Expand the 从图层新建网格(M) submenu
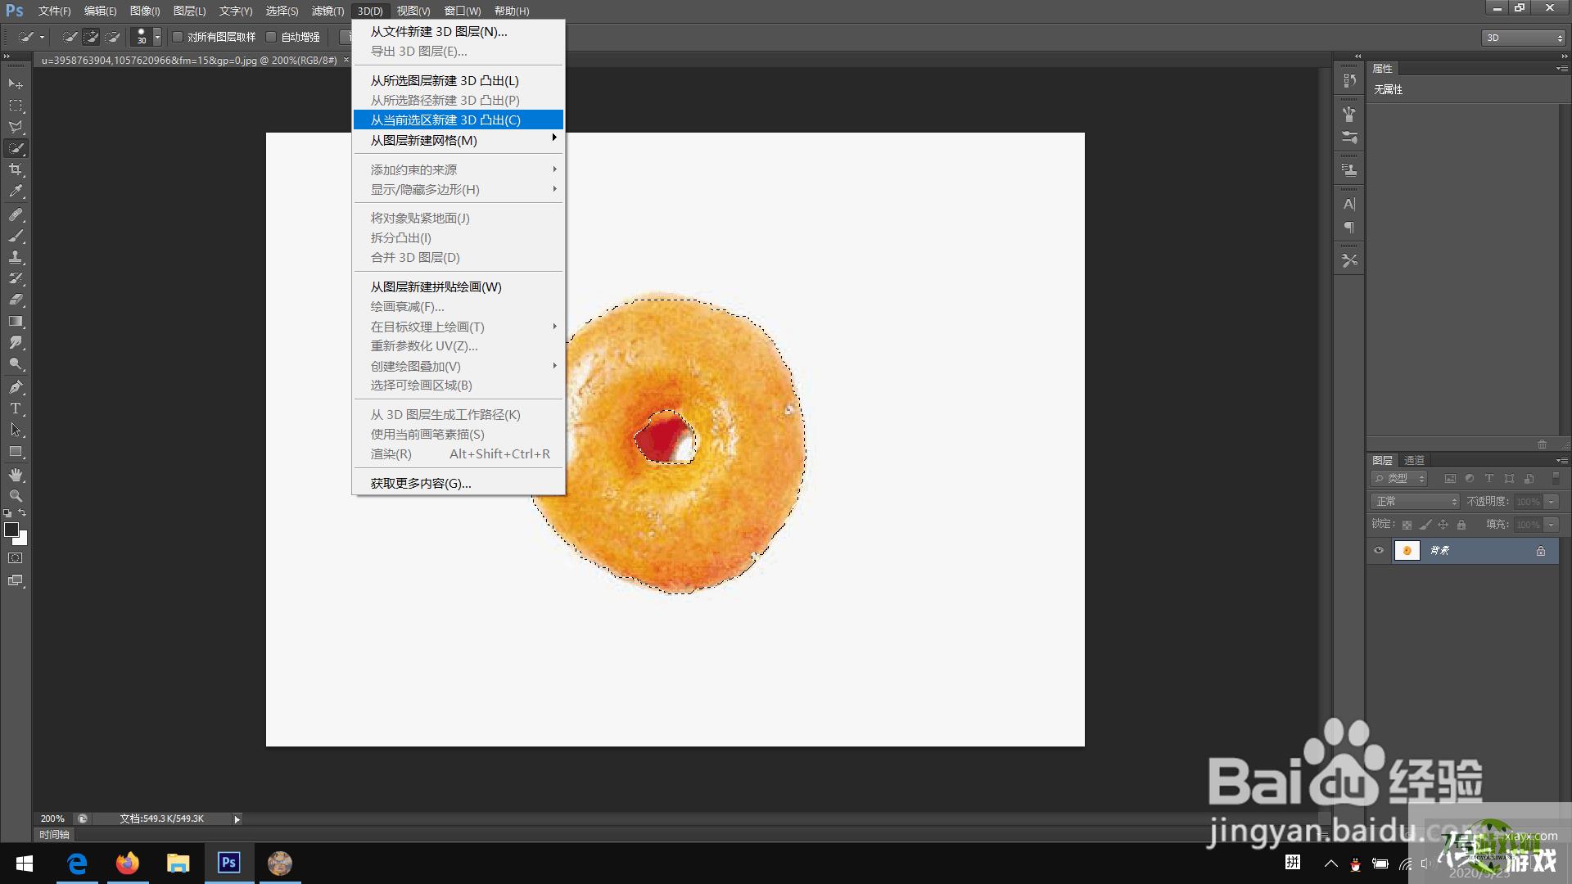The image size is (1572, 884). 458,140
